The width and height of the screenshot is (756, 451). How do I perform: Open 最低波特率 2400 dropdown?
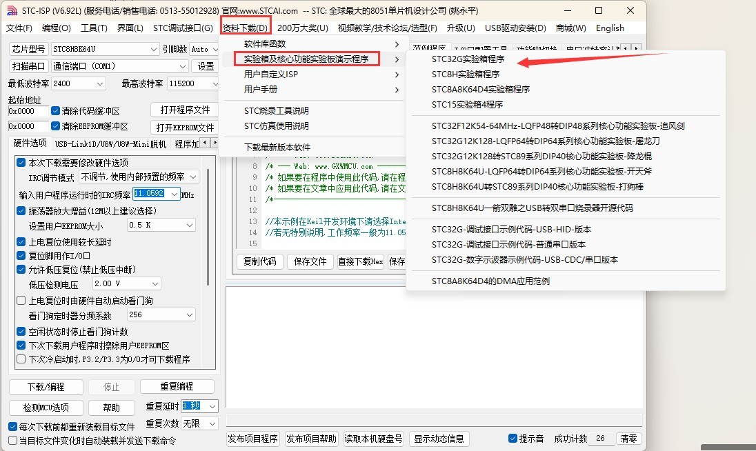pos(79,83)
